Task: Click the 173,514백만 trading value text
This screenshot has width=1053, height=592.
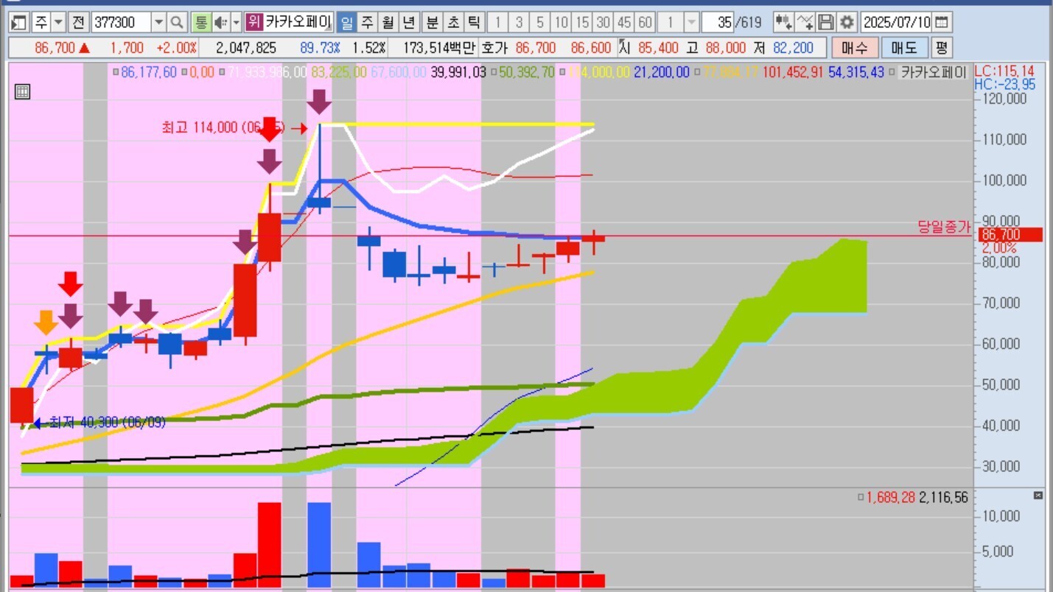Action: [441, 49]
